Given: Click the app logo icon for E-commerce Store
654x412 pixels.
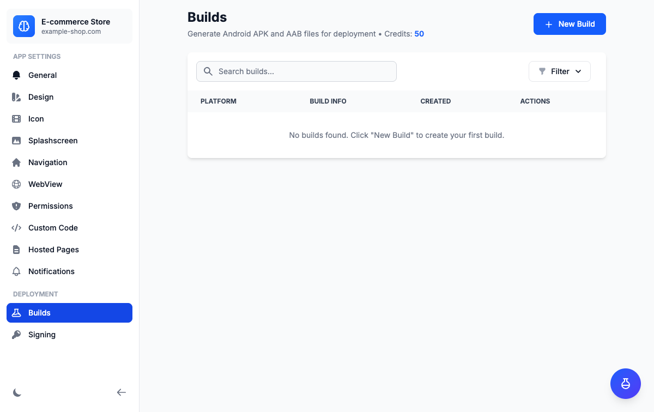Looking at the screenshot, I should [x=23, y=26].
